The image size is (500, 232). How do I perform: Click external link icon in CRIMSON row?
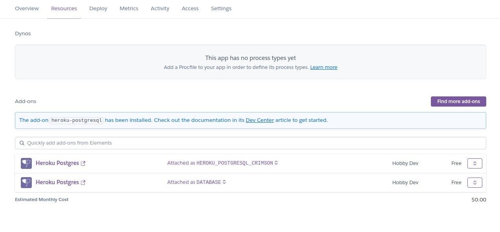(x=83, y=163)
